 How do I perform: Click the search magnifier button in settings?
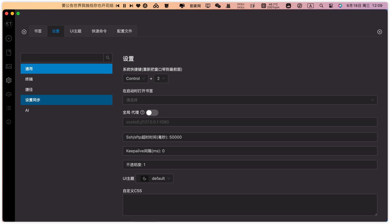click(x=108, y=58)
